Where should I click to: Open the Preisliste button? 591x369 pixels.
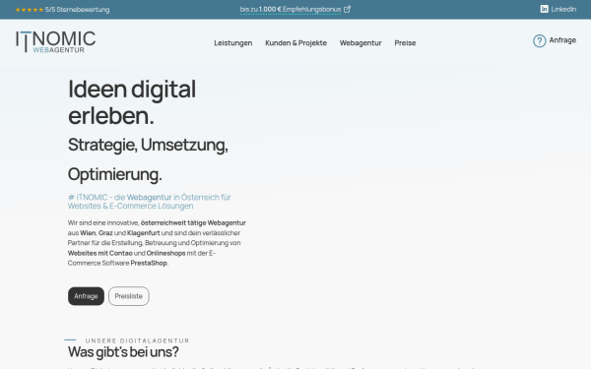pos(128,296)
